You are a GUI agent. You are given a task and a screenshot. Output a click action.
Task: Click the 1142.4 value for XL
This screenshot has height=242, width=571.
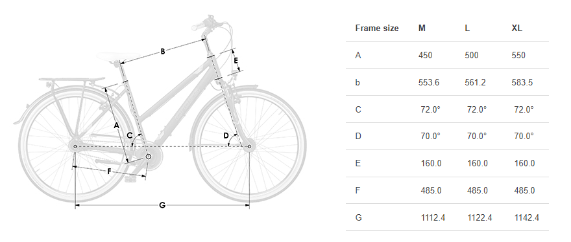point(527,217)
